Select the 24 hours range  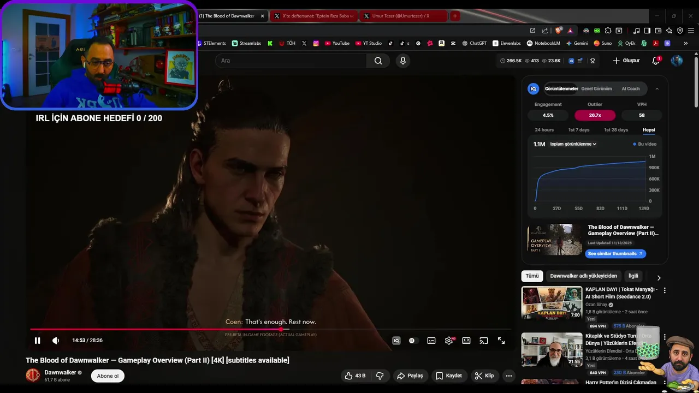click(544, 130)
